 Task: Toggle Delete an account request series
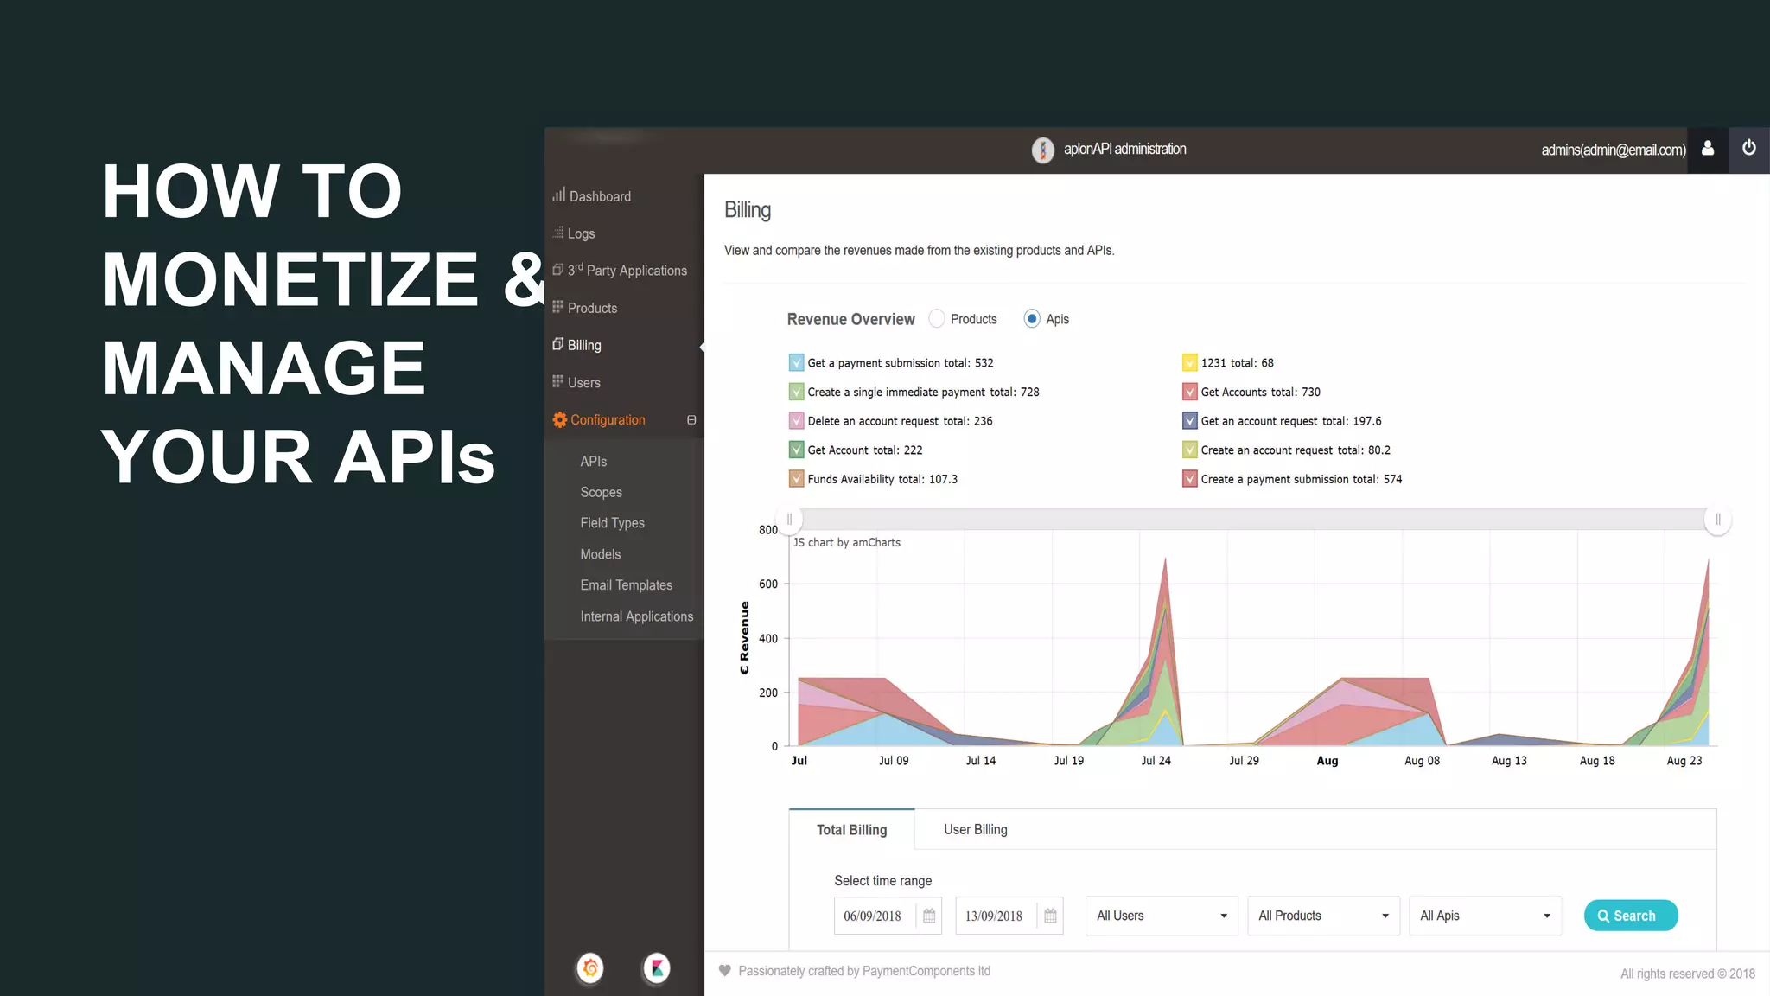[x=797, y=421]
